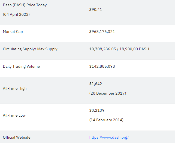Select the $142,885,098 trading volume value
This screenshot has width=175, height=143.
click(102, 66)
